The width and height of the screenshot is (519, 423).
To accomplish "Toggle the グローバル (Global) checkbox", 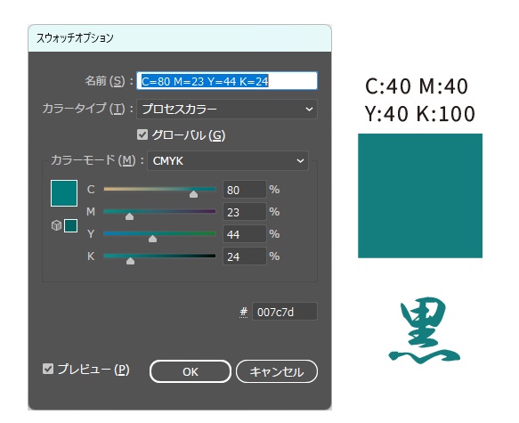I will (x=142, y=134).
